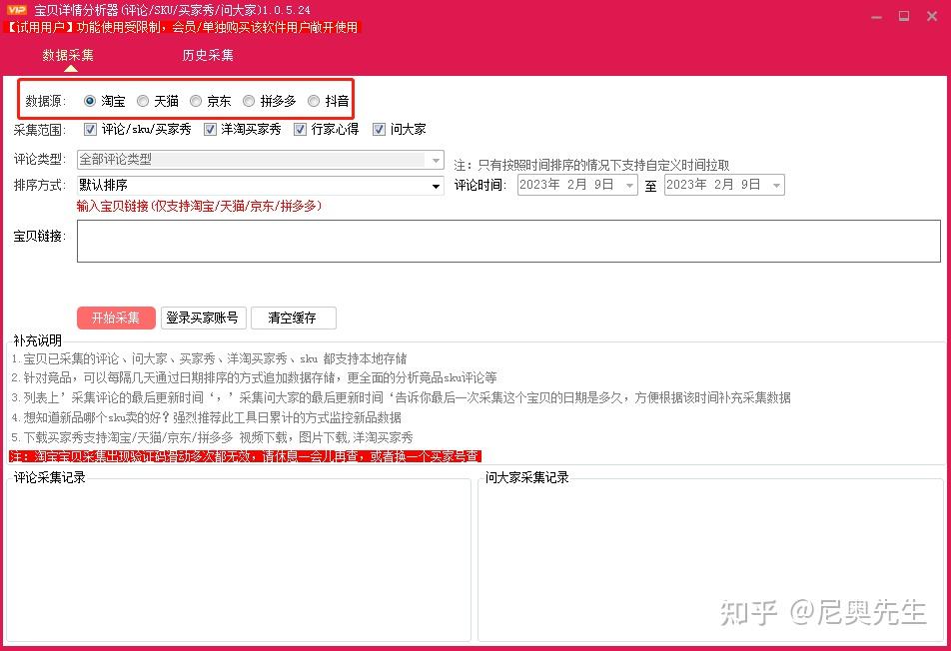Choose 京东 as the data source
Image resolution: width=951 pixels, height=651 pixels.
pos(196,101)
